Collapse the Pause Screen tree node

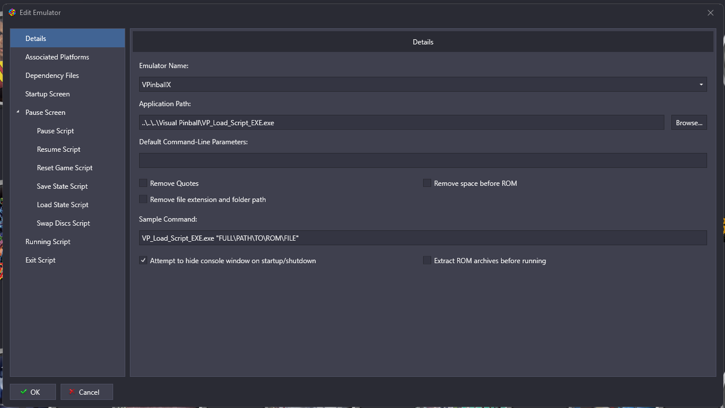(x=18, y=112)
